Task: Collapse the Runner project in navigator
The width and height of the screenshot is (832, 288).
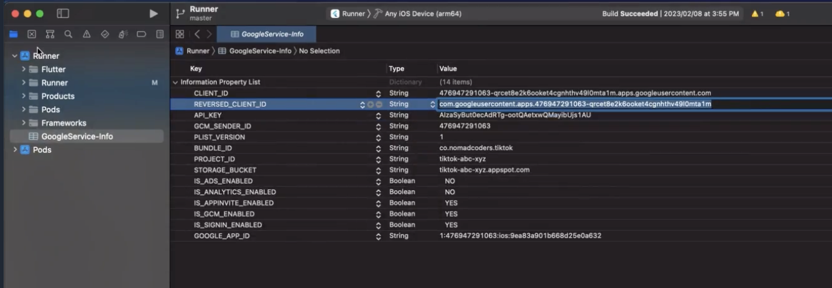Action: click(14, 56)
